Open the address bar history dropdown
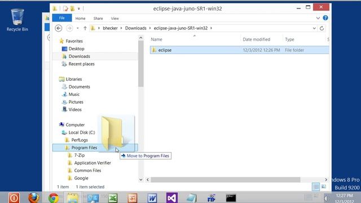This screenshot has width=361, height=203. coord(314,28)
